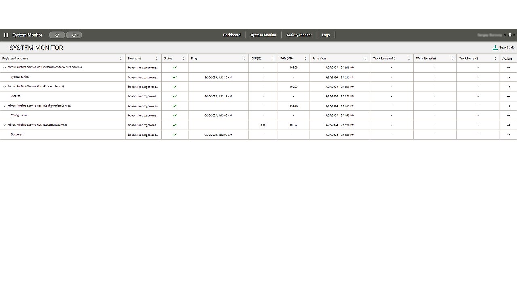Click action arrow for Process row
Screen dimensions: 517x290
click(x=509, y=96)
